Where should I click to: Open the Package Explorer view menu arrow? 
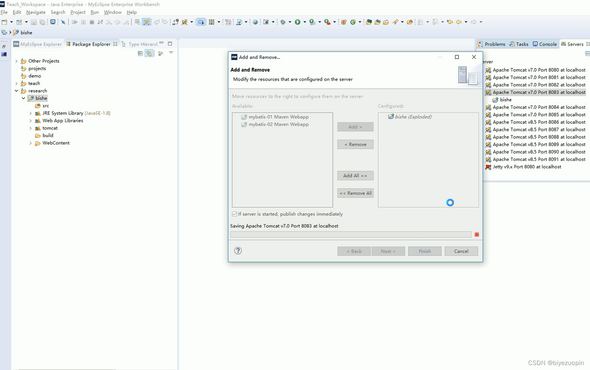(x=171, y=53)
